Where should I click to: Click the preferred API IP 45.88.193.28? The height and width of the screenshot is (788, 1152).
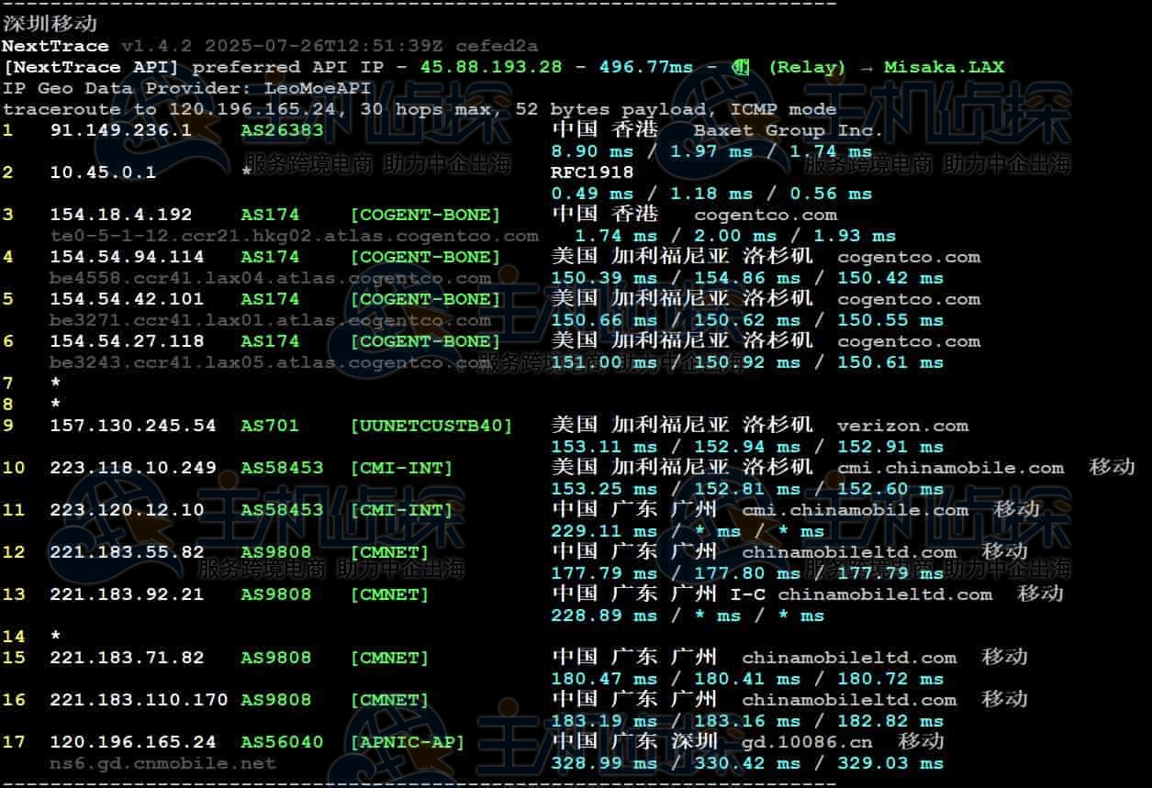(x=503, y=67)
